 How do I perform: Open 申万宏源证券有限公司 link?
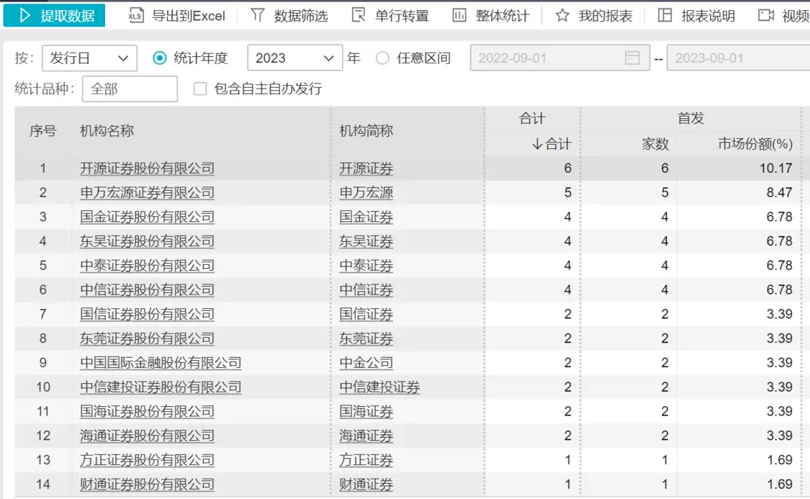pos(147,193)
